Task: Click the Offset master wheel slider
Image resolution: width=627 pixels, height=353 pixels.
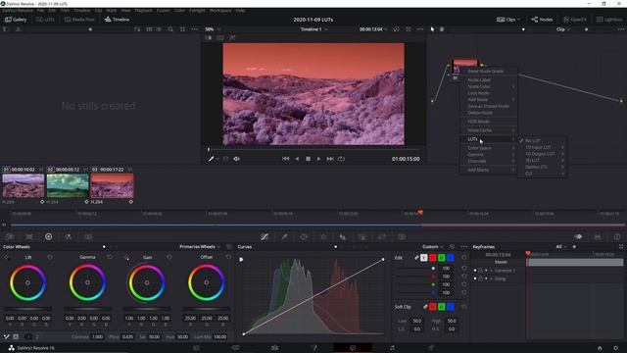Action: (207, 309)
